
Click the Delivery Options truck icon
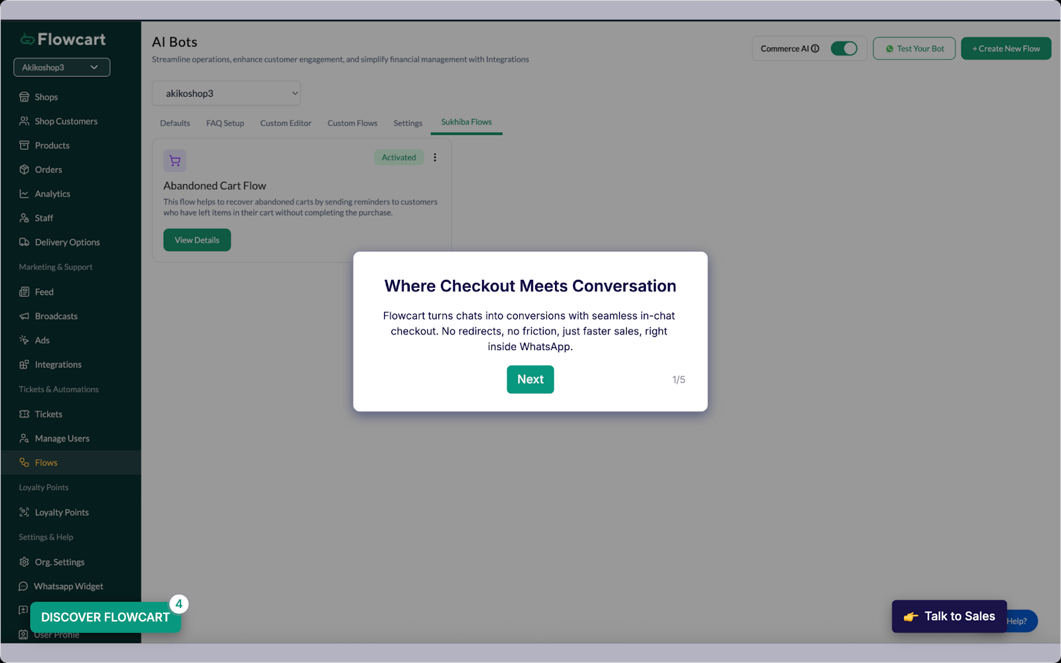pos(25,242)
